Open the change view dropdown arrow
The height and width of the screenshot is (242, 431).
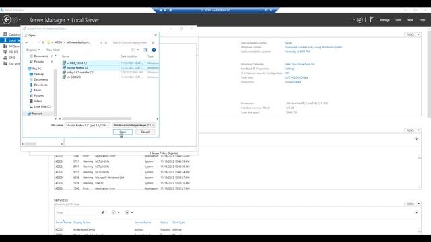tap(138, 50)
